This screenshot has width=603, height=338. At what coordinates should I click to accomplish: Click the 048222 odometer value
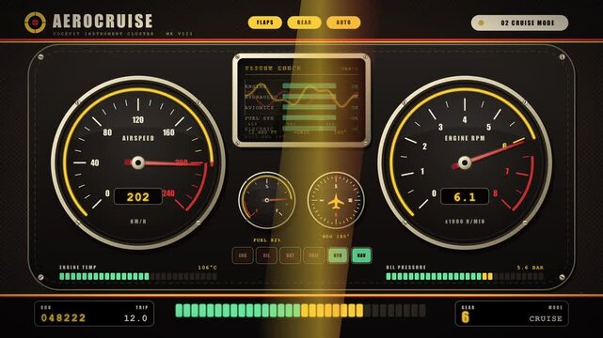pos(63,318)
